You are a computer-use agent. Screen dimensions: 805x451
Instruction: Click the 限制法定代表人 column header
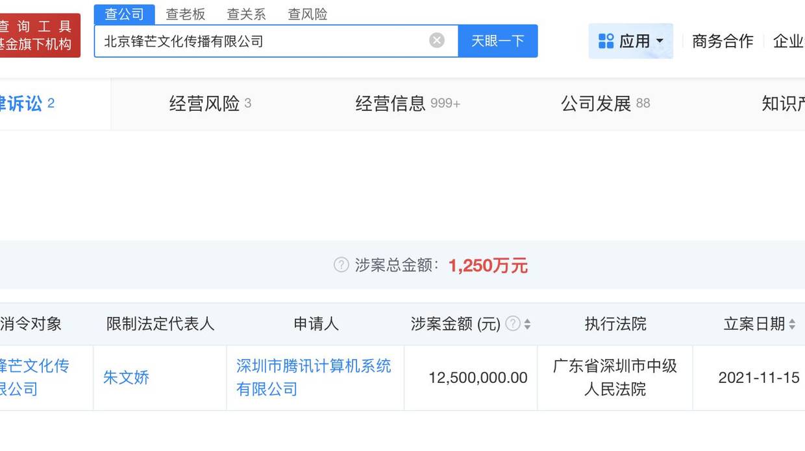coord(160,324)
